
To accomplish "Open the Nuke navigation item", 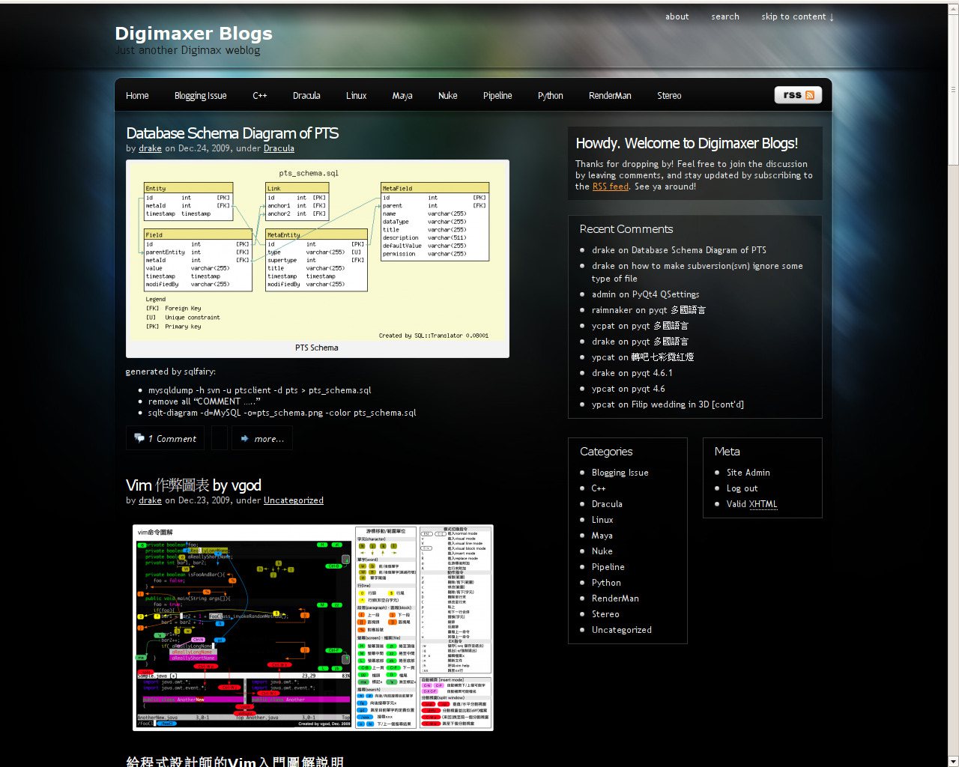I will pos(448,96).
